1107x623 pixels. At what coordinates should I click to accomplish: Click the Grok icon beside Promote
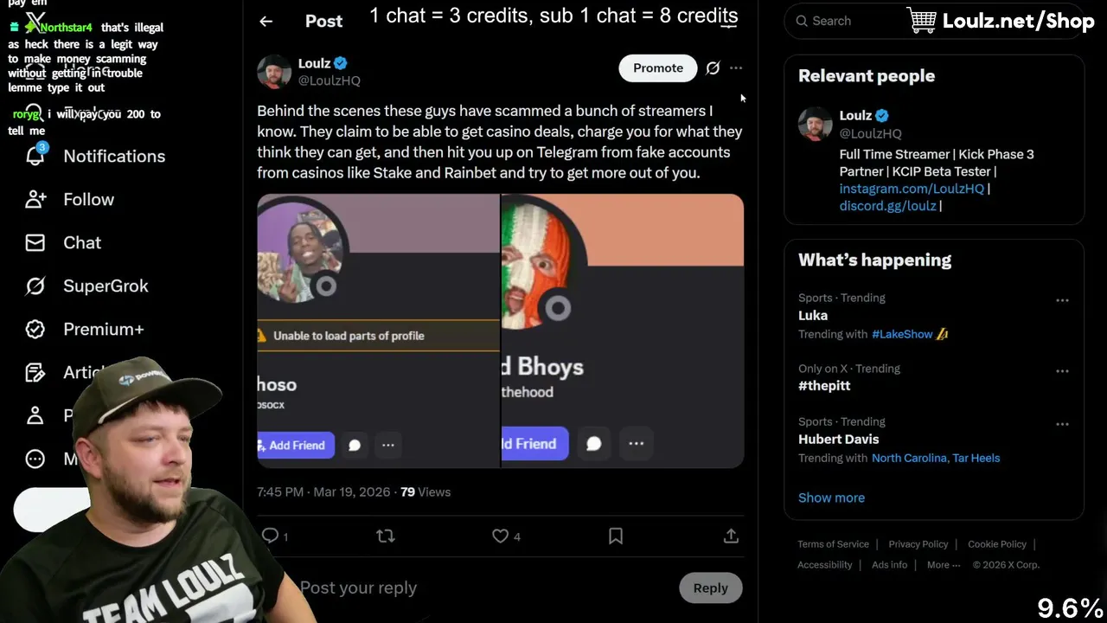coord(713,67)
